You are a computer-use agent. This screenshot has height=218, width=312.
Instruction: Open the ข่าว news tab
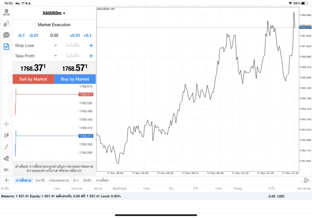(76, 180)
